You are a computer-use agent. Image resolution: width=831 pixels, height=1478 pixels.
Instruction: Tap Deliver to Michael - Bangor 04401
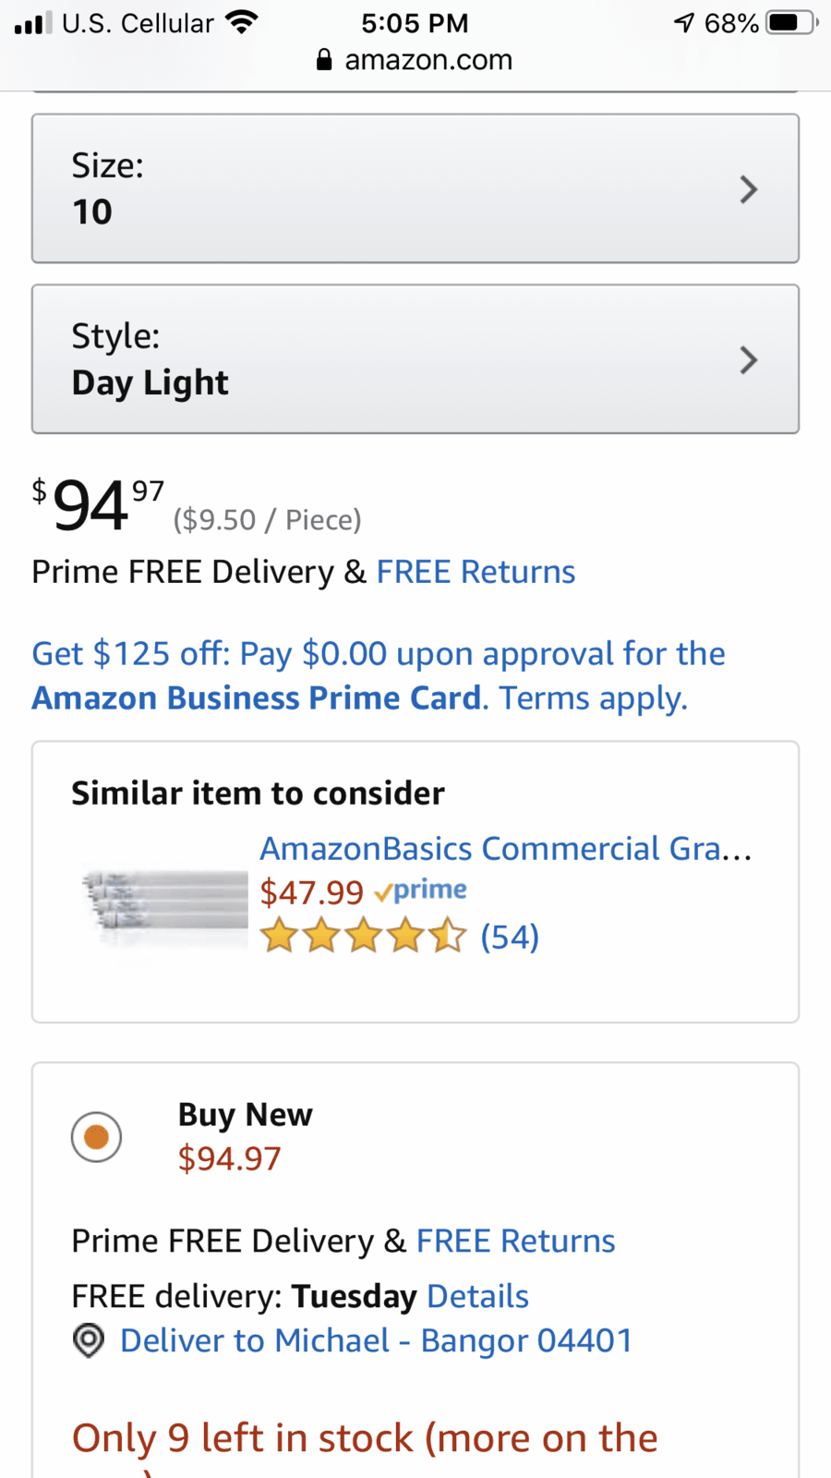[376, 1340]
